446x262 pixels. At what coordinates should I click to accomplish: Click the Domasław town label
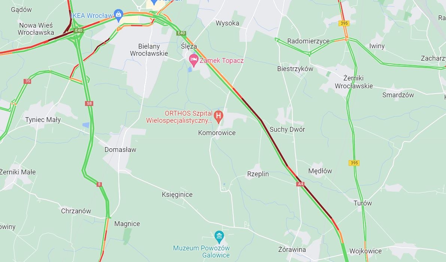120,149
